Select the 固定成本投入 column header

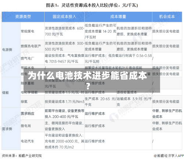coord(64,17)
